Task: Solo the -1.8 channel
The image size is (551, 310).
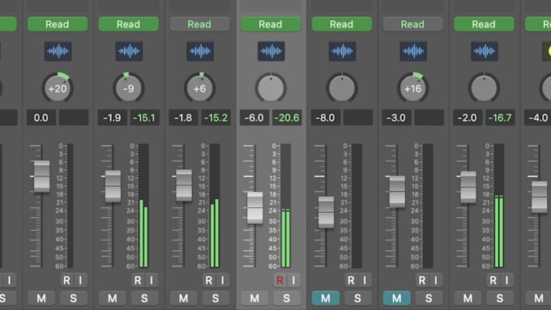Action: 216,298
